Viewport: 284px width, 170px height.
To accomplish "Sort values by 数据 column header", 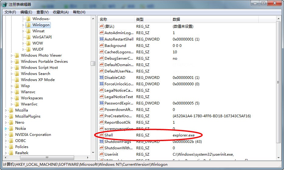I will tap(214, 19).
